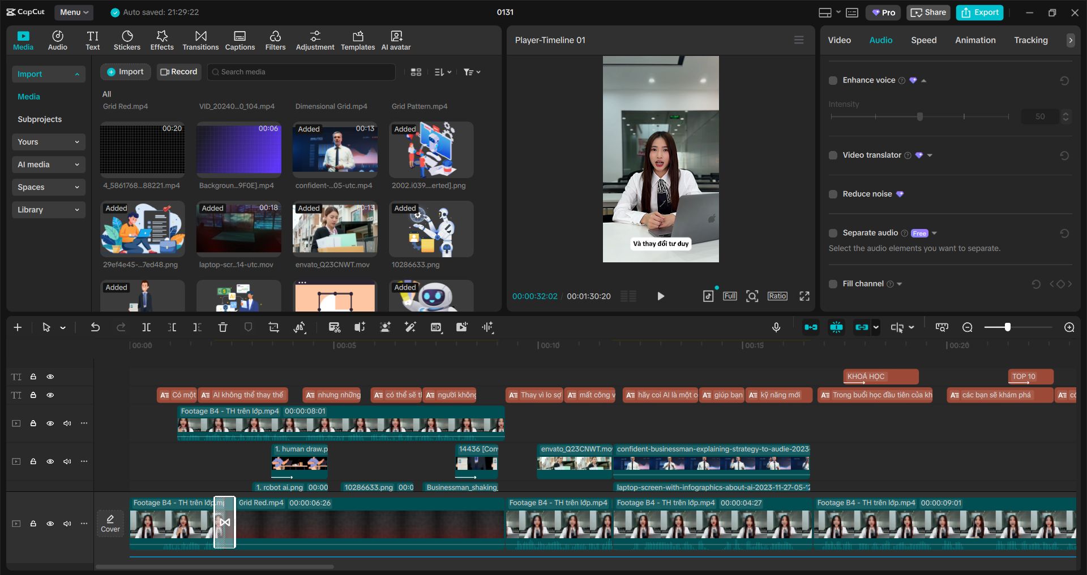Enable the Reduce noise checkbox
Image resolution: width=1087 pixels, height=575 pixels.
tap(833, 194)
